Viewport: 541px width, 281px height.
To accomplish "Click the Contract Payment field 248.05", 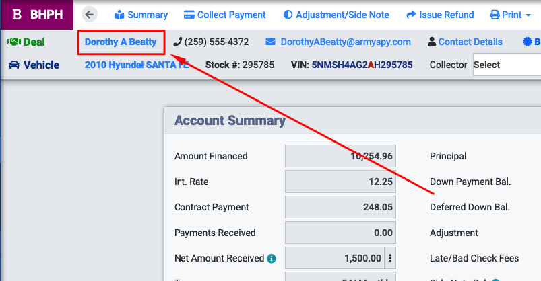I will [x=340, y=207].
